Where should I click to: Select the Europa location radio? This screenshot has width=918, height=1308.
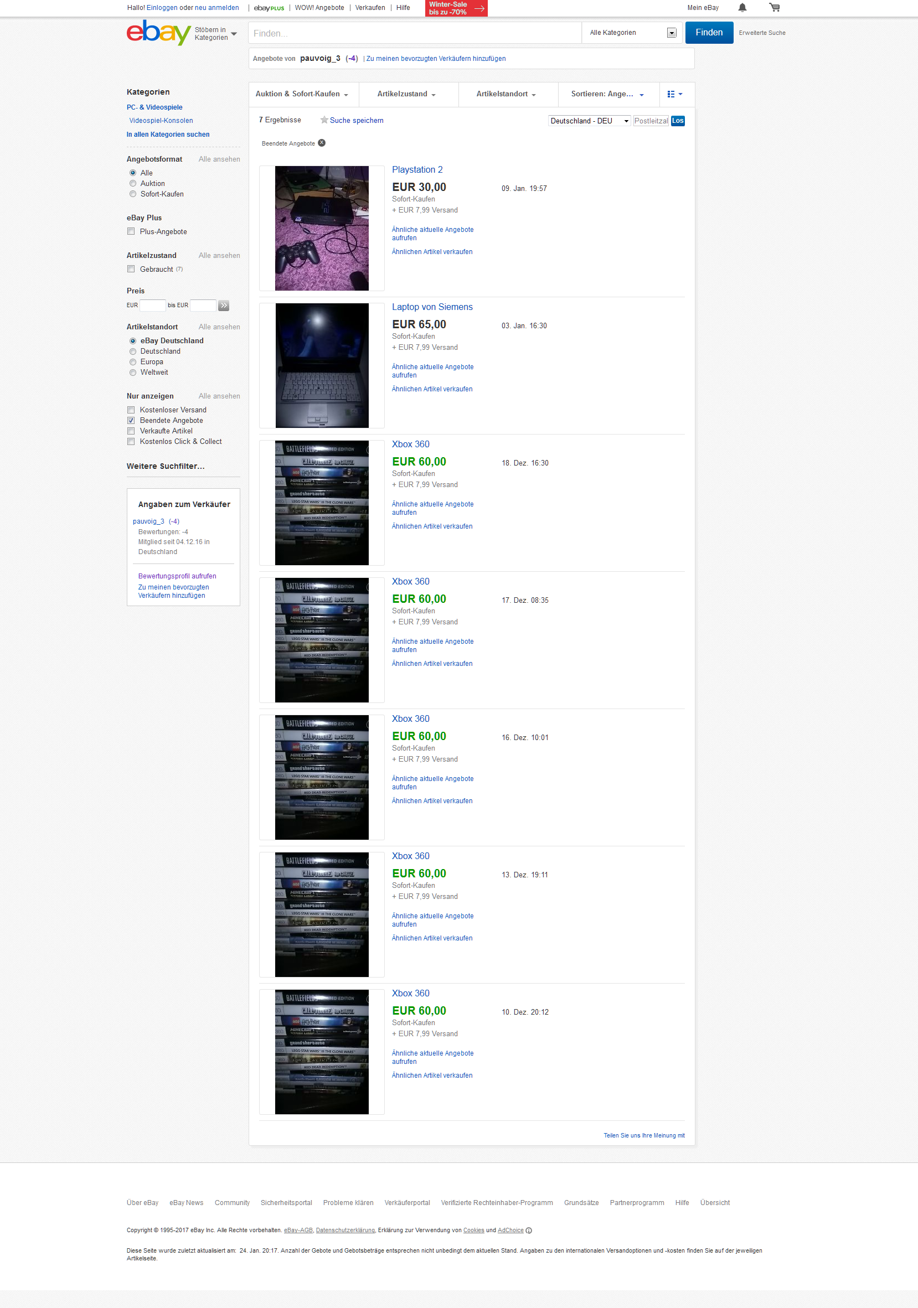(133, 362)
